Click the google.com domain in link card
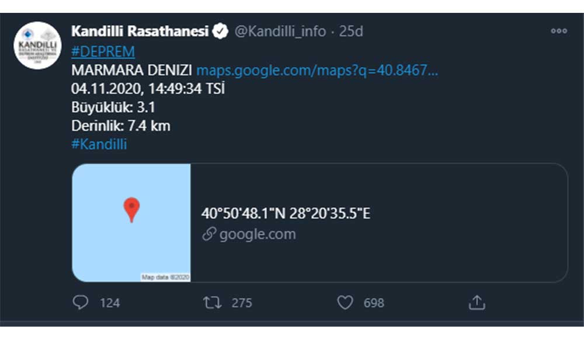The width and height of the screenshot is (584, 350). 258,235
